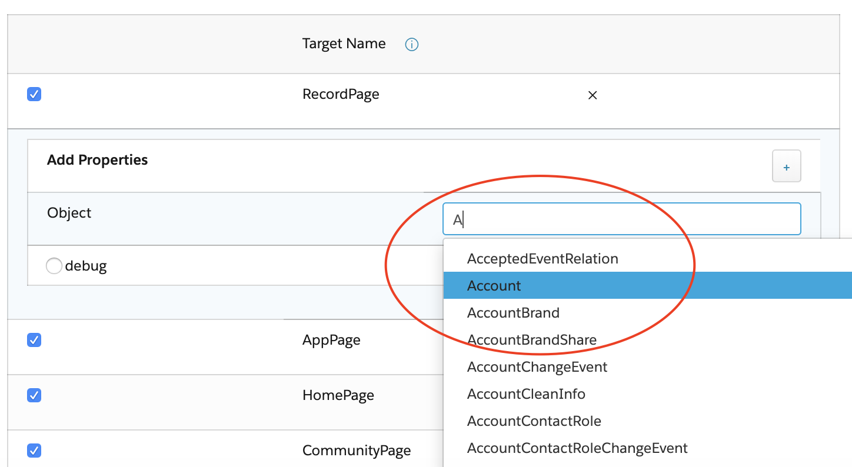This screenshot has height=467, width=852.
Task: Pick the AccountCleanInfo option
Action: pos(647,394)
